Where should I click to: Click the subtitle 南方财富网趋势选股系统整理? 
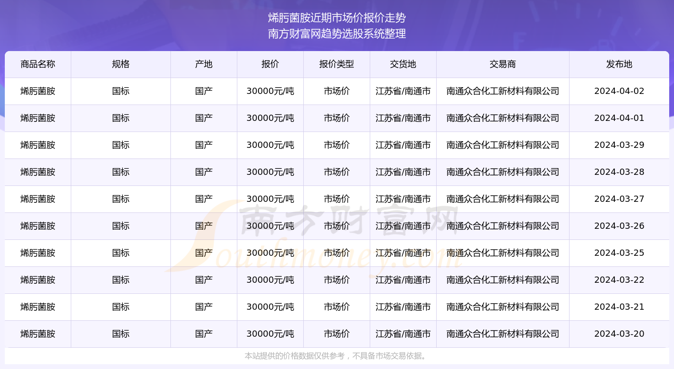pyautogui.click(x=337, y=34)
